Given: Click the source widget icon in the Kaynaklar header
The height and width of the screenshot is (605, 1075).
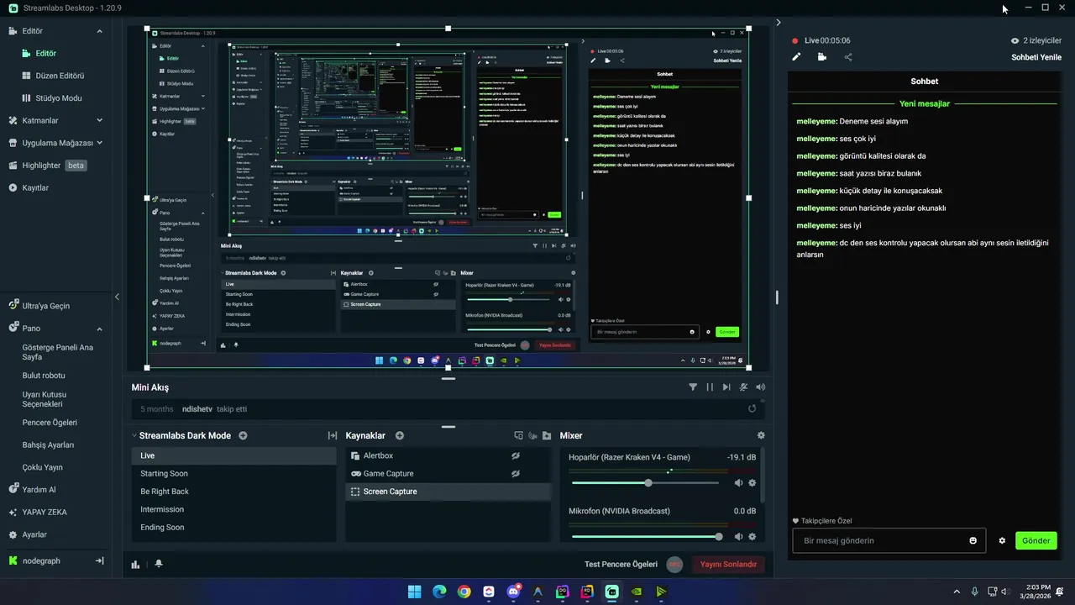Looking at the screenshot, I should (519, 435).
